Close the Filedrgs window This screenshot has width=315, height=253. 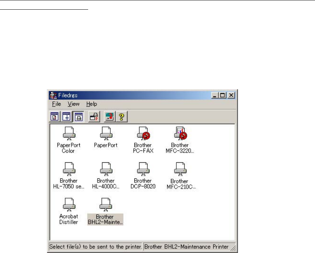click(x=231, y=95)
